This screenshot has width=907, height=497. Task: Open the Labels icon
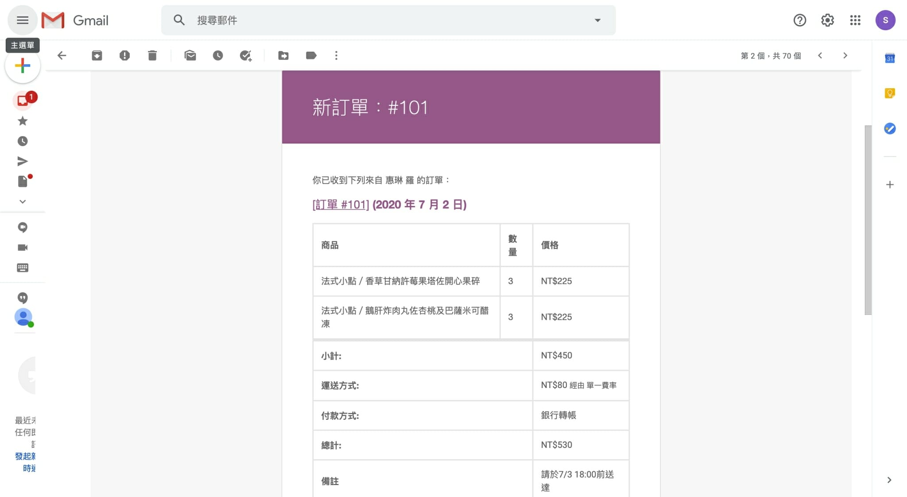pos(311,55)
